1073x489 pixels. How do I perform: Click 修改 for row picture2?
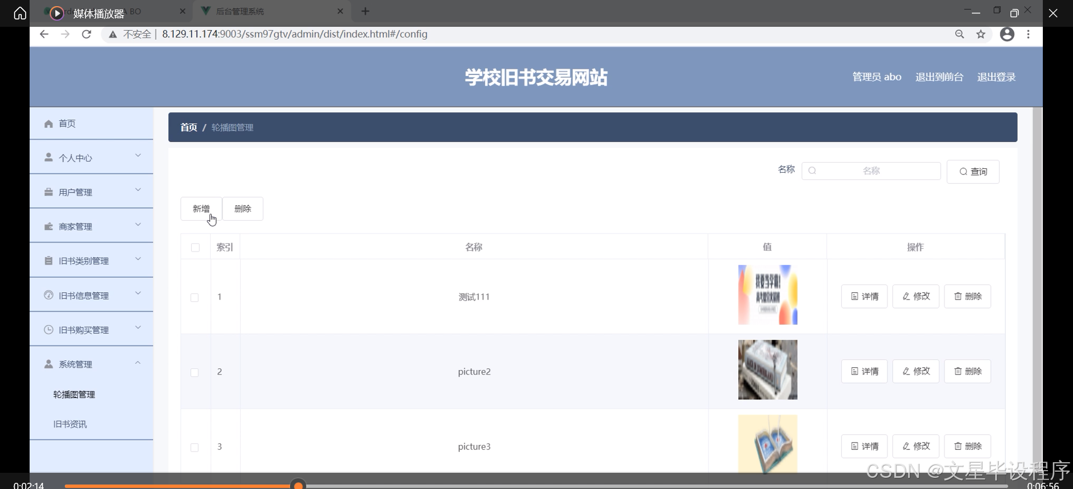pos(916,371)
